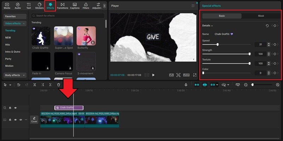Play the video preview
This screenshot has width=283, height=141.
154,75
